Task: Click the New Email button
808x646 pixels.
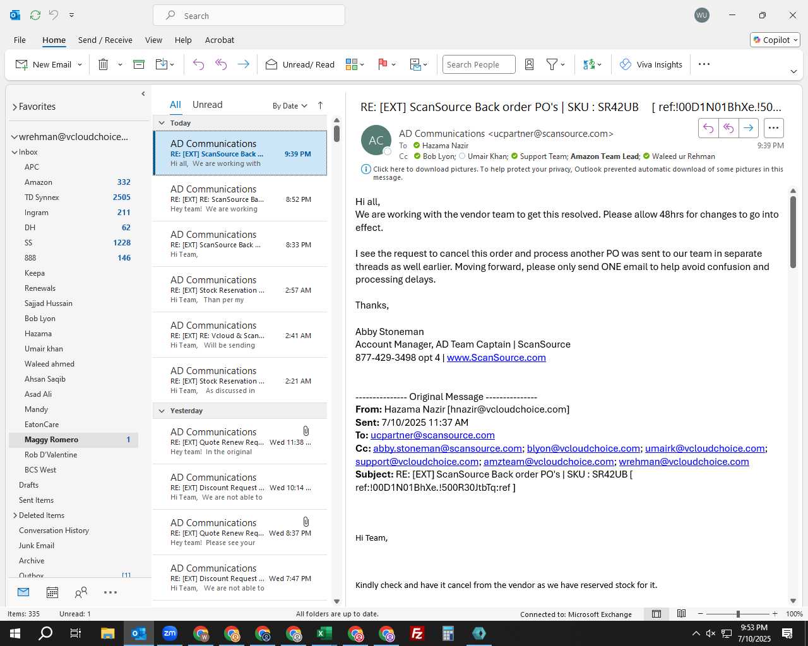Action: [44, 64]
